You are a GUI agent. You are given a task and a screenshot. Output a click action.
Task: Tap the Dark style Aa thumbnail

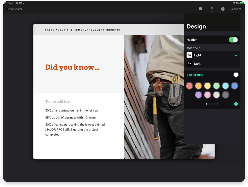(x=189, y=63)
